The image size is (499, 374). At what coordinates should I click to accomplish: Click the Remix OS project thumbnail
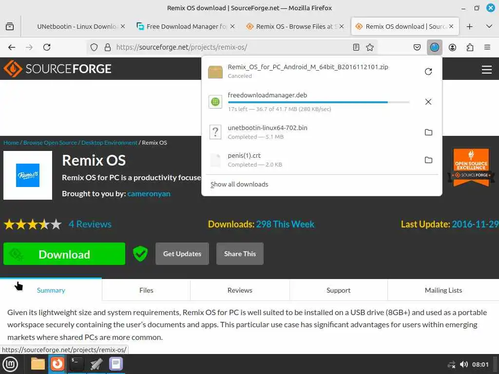(28, 175)
